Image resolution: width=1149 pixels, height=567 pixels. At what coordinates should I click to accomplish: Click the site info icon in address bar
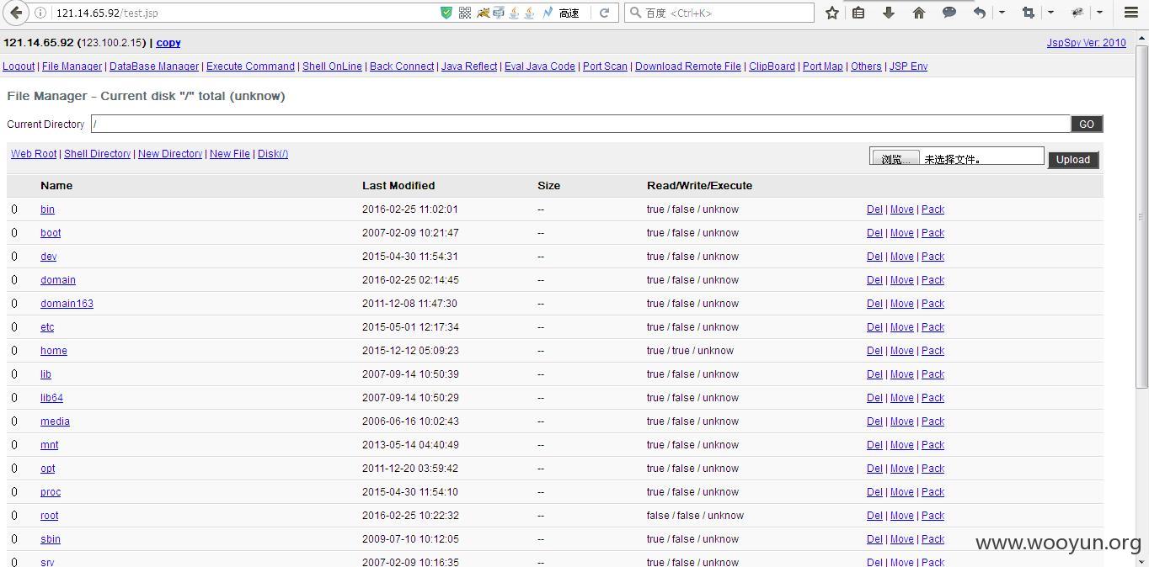(40, 13)
